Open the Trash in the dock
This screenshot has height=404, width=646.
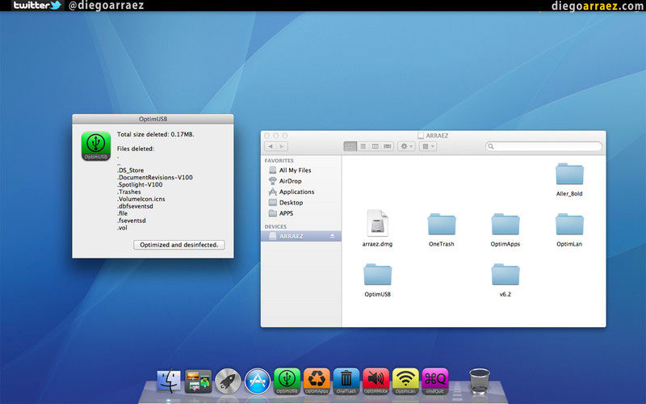480,381
